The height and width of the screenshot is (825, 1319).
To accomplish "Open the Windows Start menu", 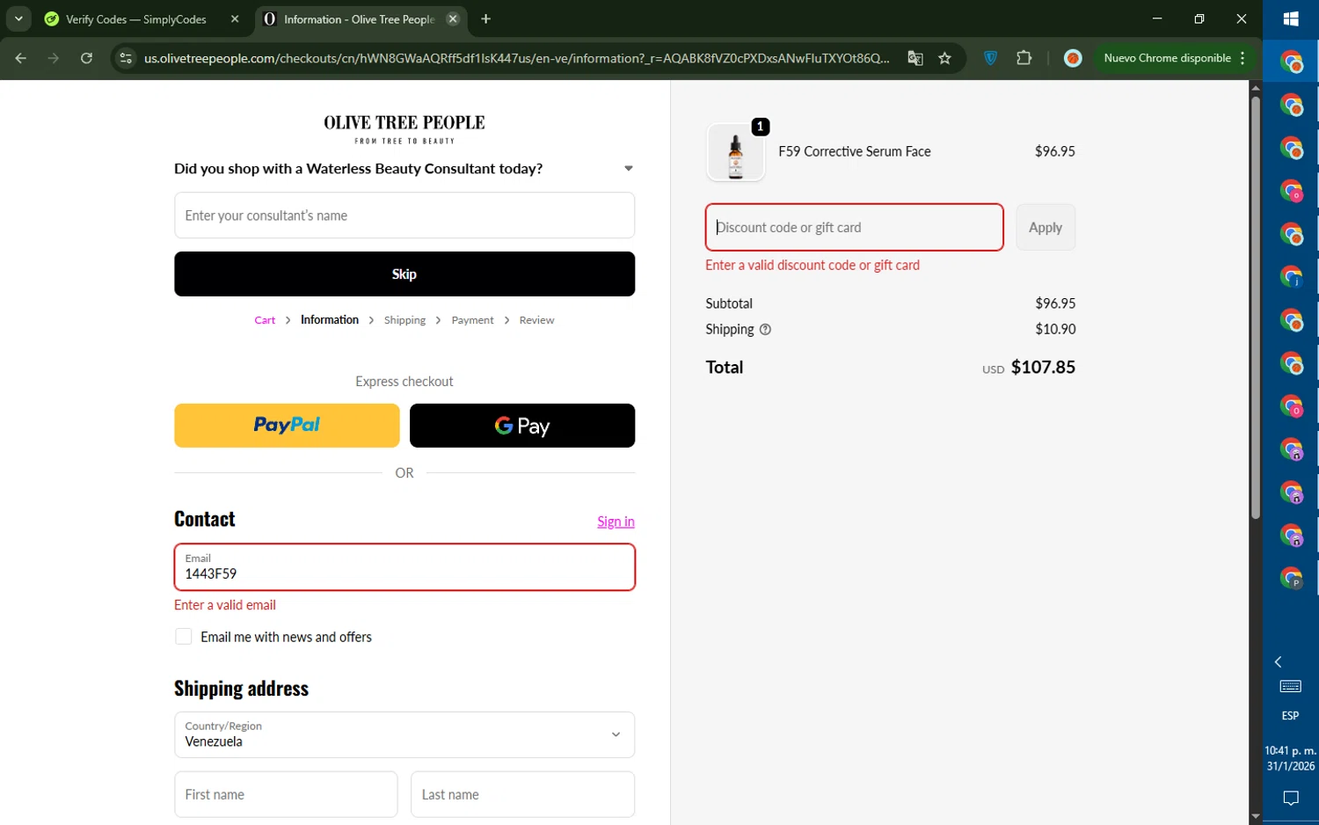I will point(1291,18).
